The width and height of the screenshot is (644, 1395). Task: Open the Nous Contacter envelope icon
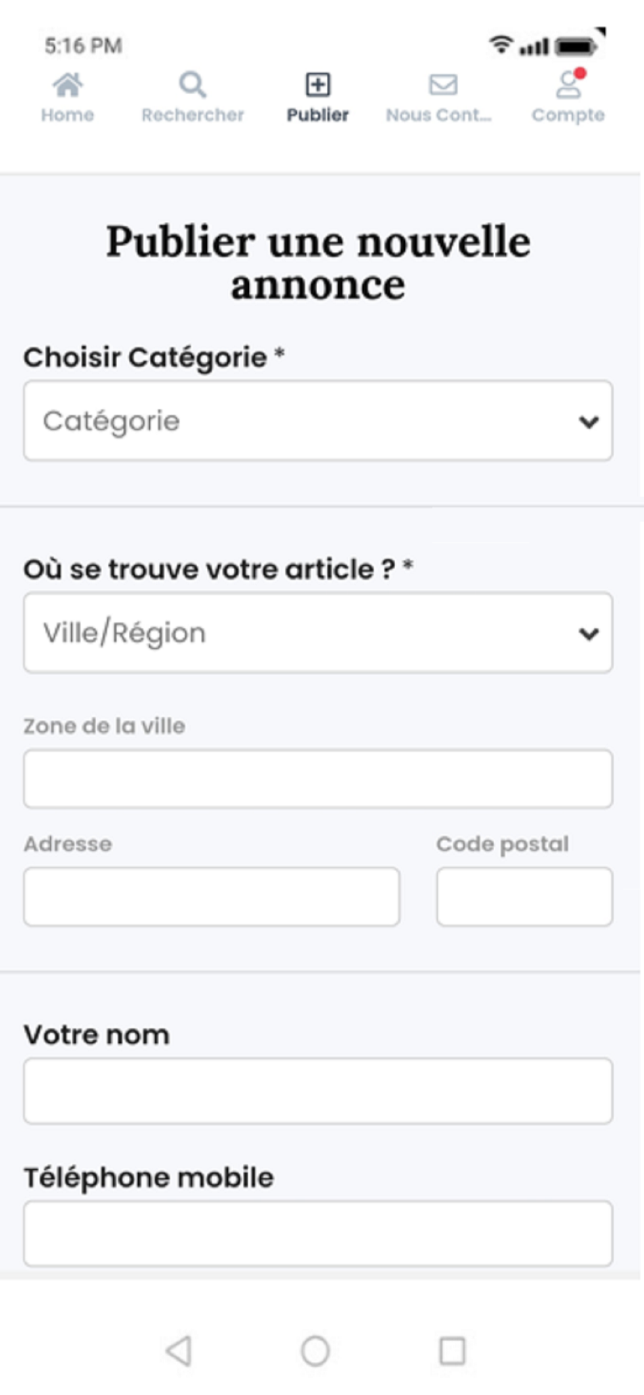coord(443,85)
